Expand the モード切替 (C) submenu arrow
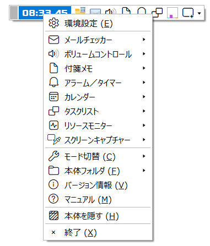 144,156
